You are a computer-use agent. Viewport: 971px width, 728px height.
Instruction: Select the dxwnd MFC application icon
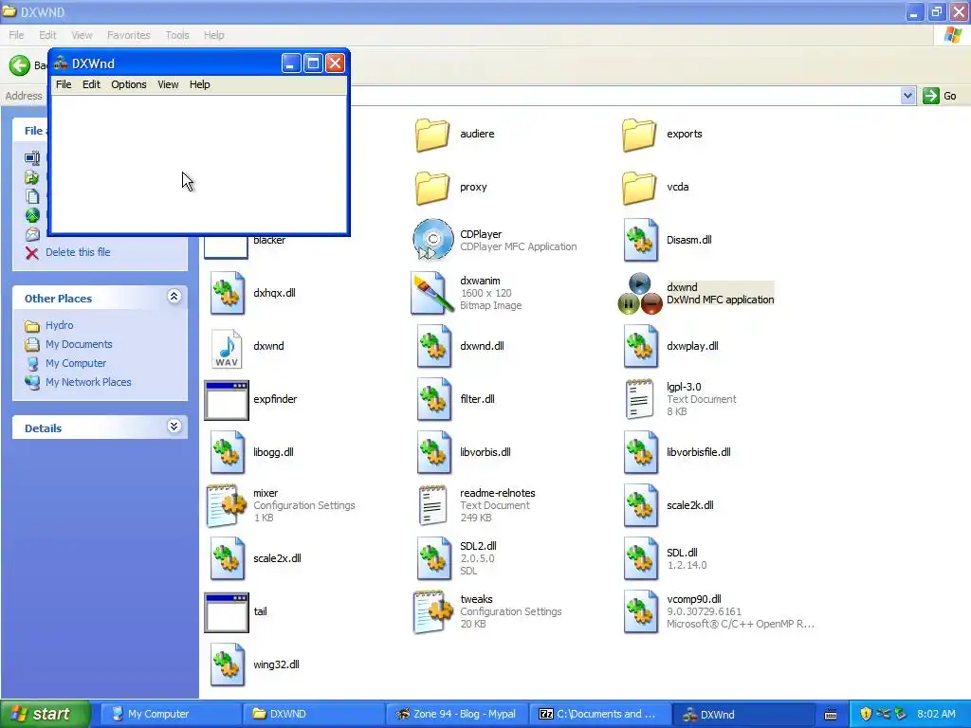click(640, 294)
